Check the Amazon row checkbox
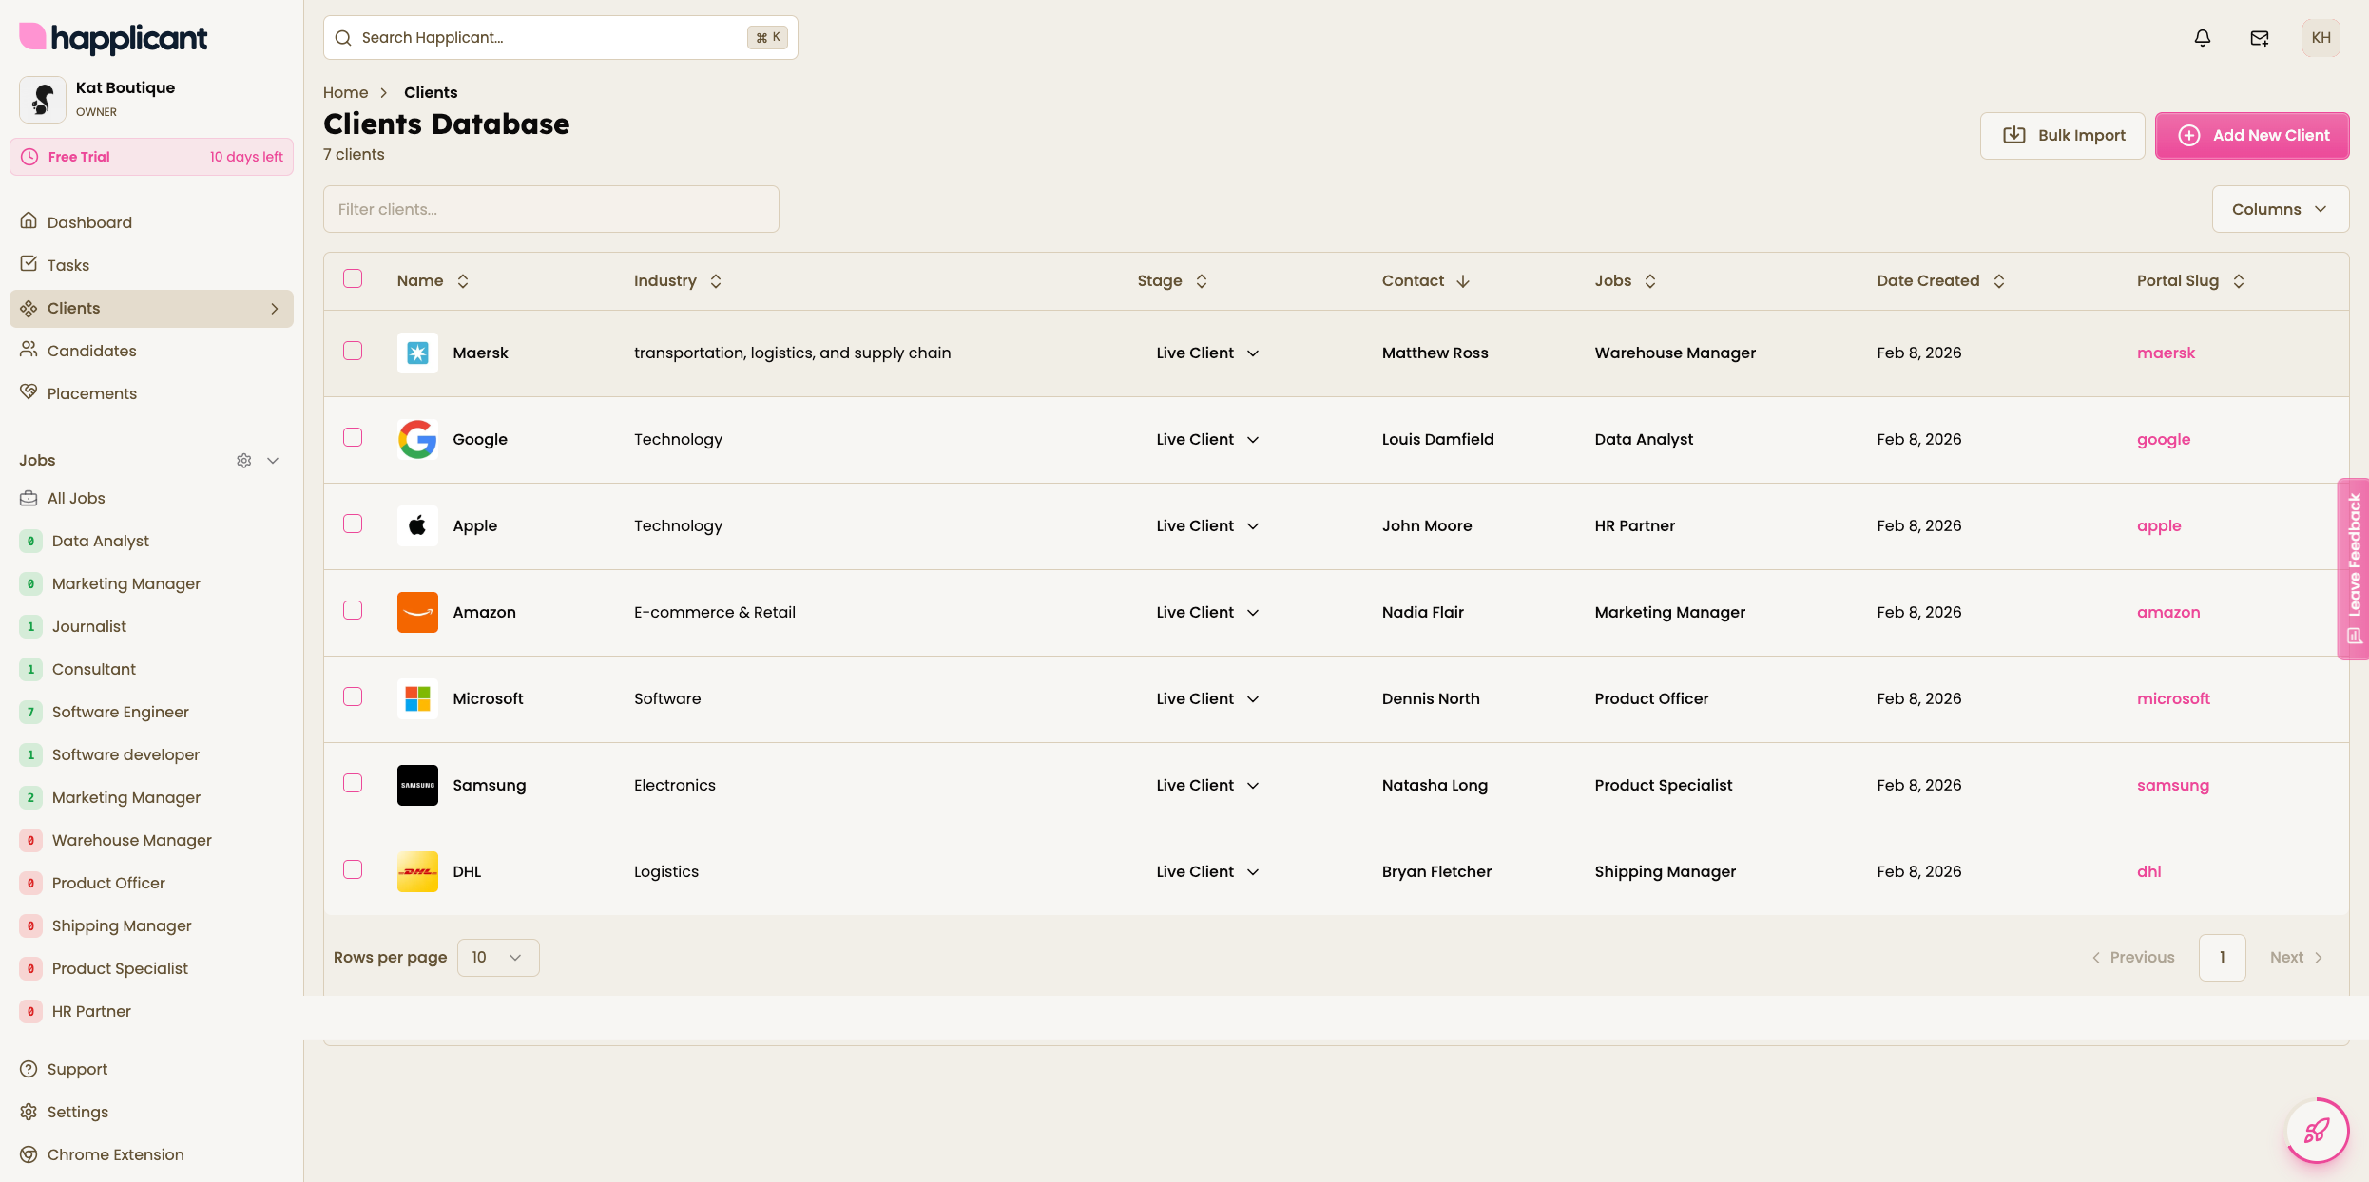The width and height of the screenshot is (2369, 1182). 353,610
